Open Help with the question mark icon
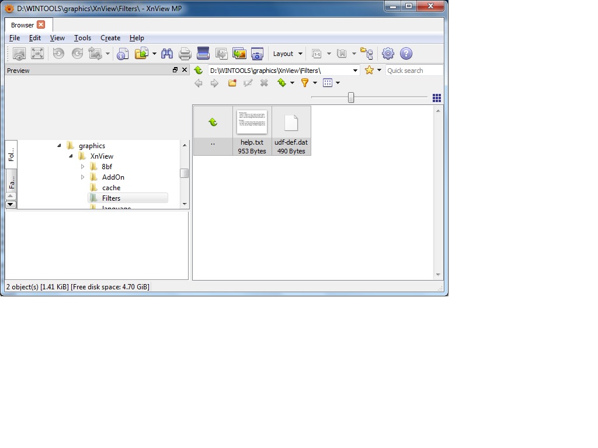This screenshot has width=598, height=448. click(x=406, y=54)
